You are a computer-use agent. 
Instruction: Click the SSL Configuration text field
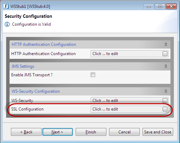tap(130, 109)
